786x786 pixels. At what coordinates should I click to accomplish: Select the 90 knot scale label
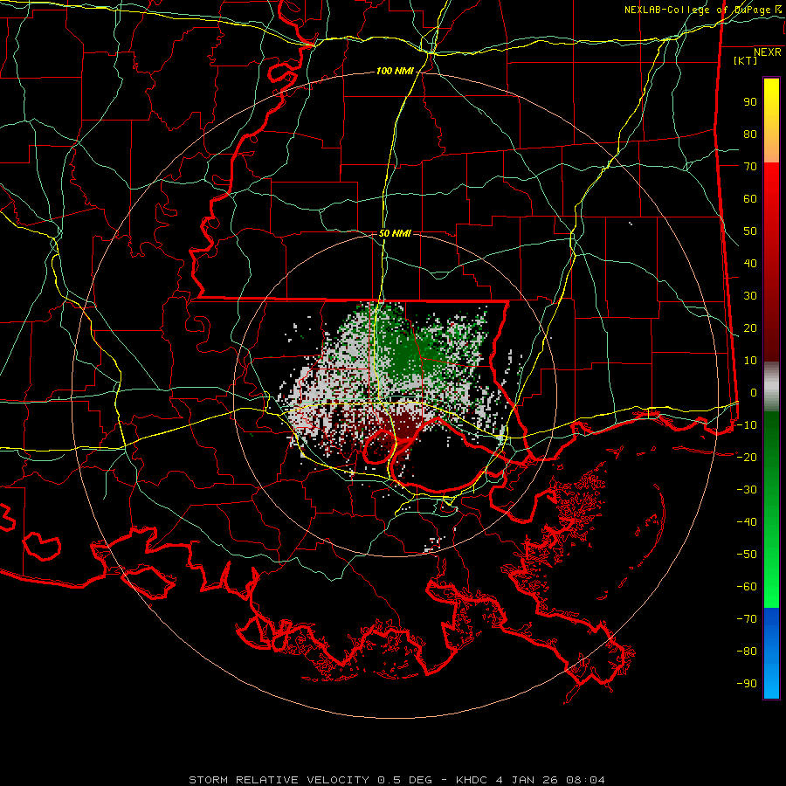[x=750, y=102]
